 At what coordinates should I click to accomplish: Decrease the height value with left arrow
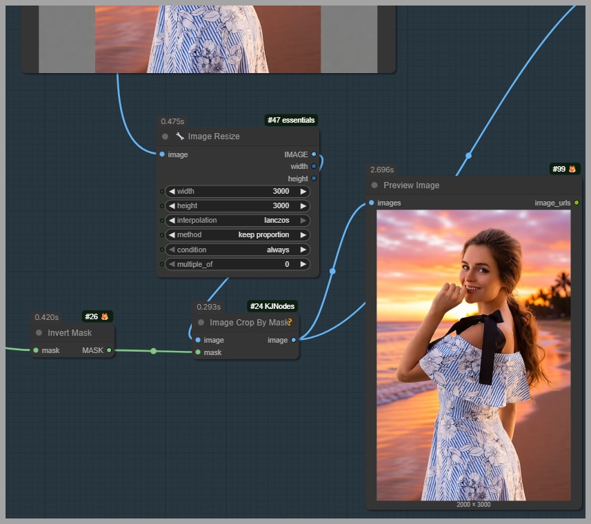[172, 205]
